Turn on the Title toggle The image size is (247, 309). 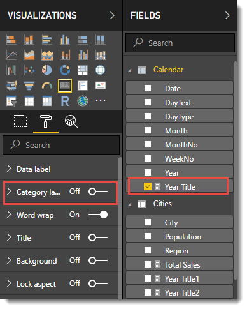[98, 237]
